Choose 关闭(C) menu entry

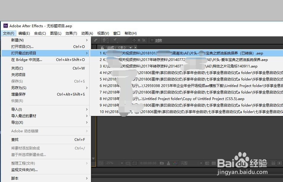(x=46, y=68)
